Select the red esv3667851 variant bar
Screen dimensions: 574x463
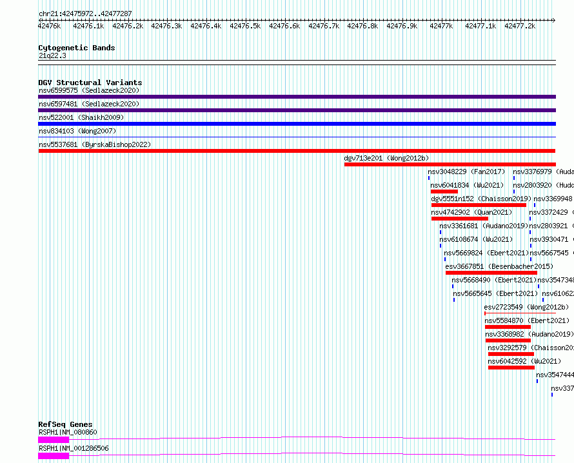[491, 273]
